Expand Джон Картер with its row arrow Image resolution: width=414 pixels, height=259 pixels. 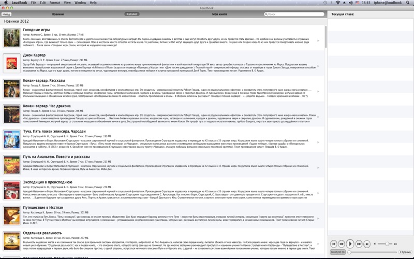[318, 66]
